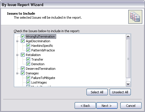This screenshot has height=112, width=145.
Task: Toggle the Pattern&Practice checkbox
Action: (28, 50)
